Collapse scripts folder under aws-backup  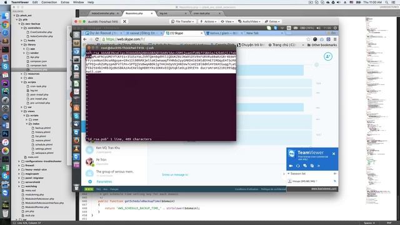22,82
